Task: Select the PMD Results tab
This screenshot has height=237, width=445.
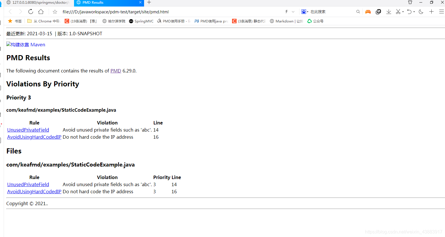Action: 109,3
